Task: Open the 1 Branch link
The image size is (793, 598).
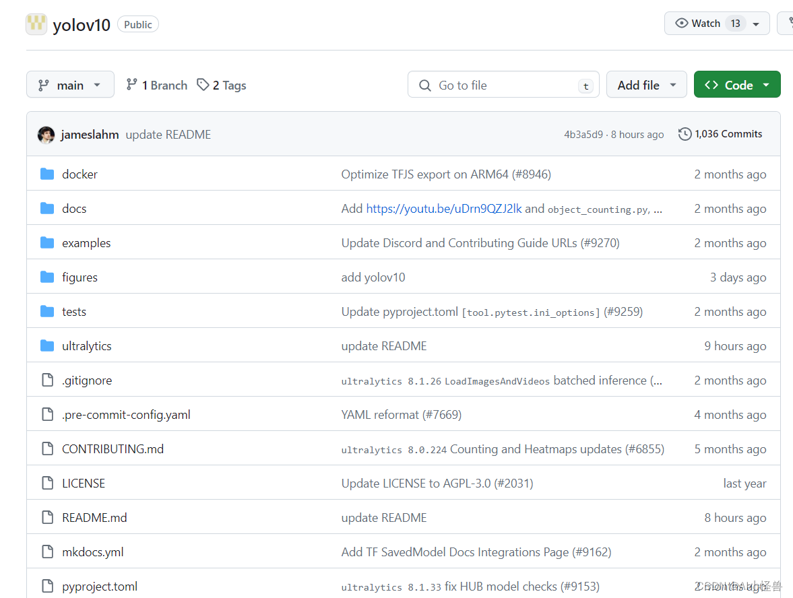Action: point(157,85)
